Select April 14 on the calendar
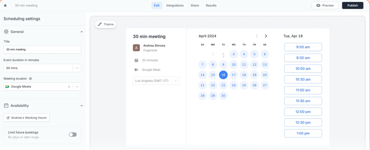The image size is (370, 150). [203, 75]
